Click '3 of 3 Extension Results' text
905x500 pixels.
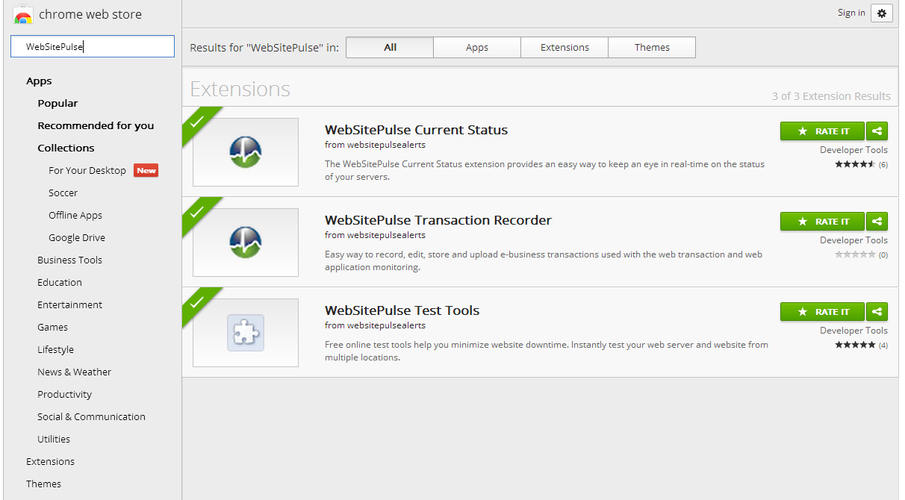[x=831, y=96]
